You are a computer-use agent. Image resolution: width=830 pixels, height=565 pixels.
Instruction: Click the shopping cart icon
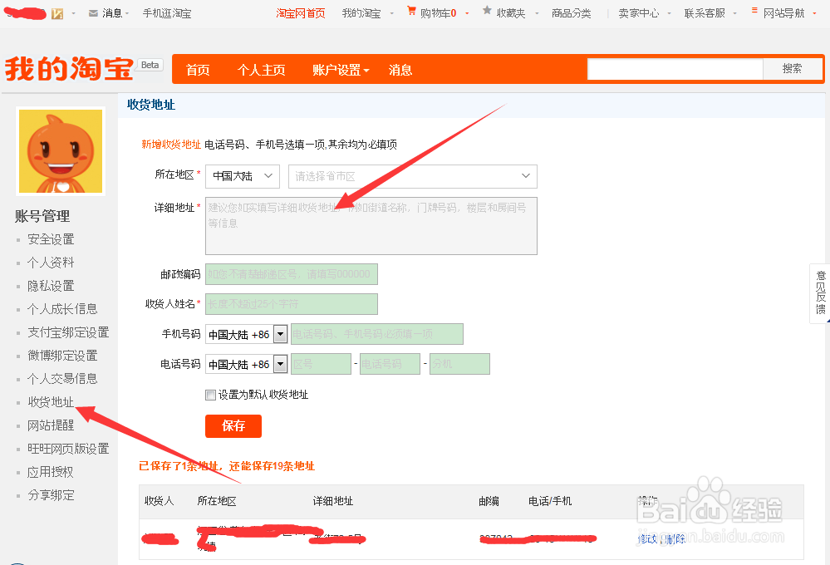coord(411,11)
